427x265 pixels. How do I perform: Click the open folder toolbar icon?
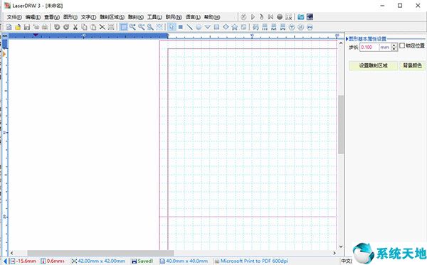point(18,27)
